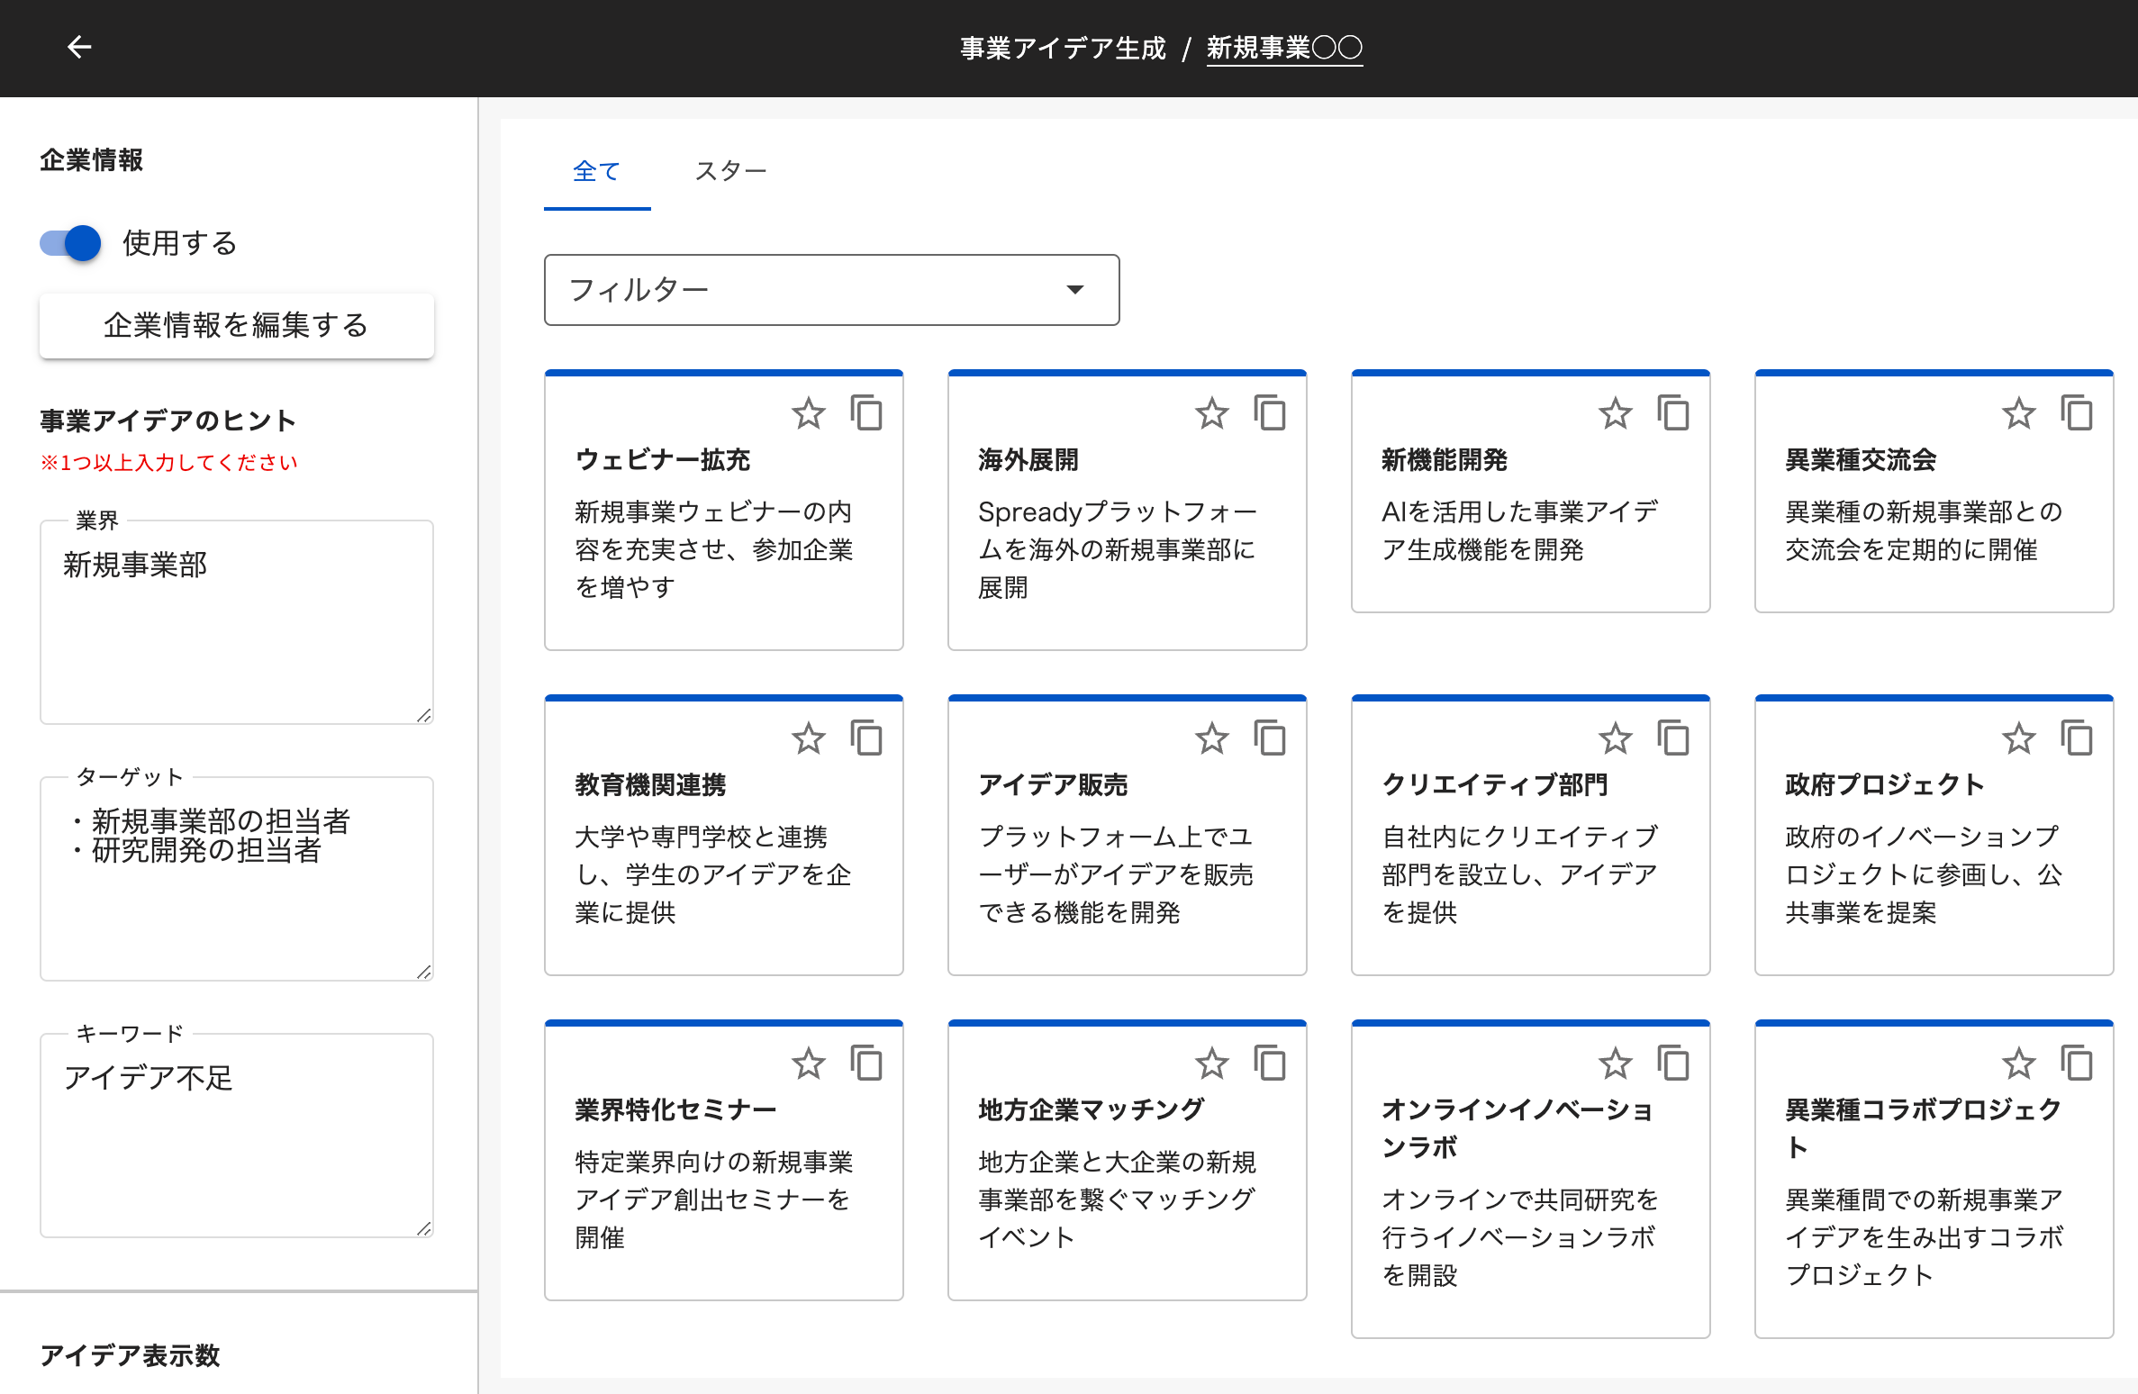This screenshot has height=1394, width=2138.
Task: Star the 地方企業マッチング idea card
Action: 1211,1064
